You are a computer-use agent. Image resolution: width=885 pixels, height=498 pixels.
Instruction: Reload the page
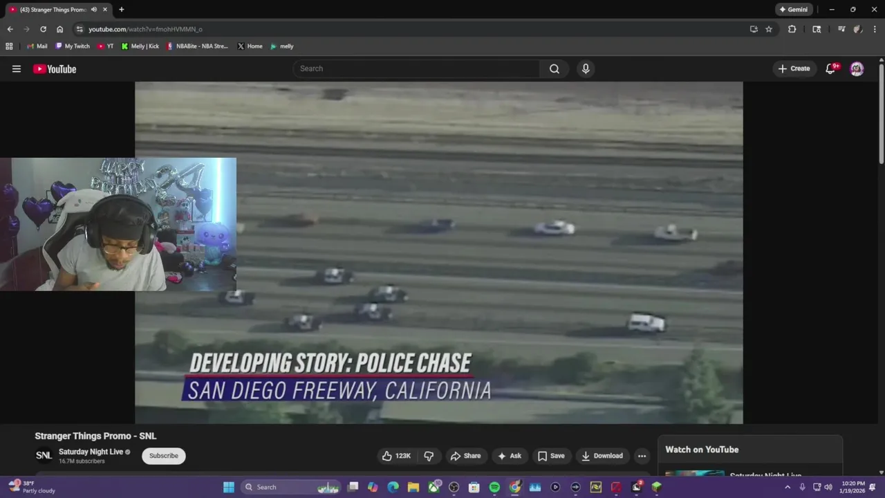[43, 29]
